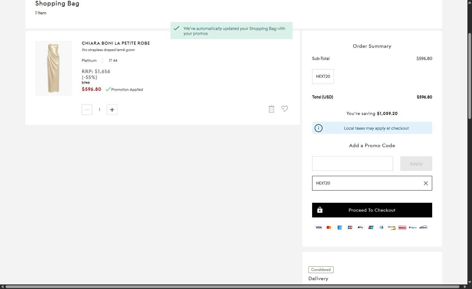
Task: Click the checkmark in the promo notification
Action: click(x=176, y=28)
